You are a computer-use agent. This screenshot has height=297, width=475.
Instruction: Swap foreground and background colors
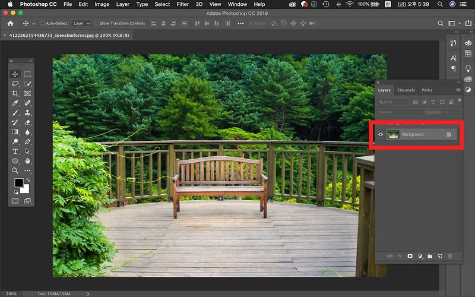coord(28,180)
